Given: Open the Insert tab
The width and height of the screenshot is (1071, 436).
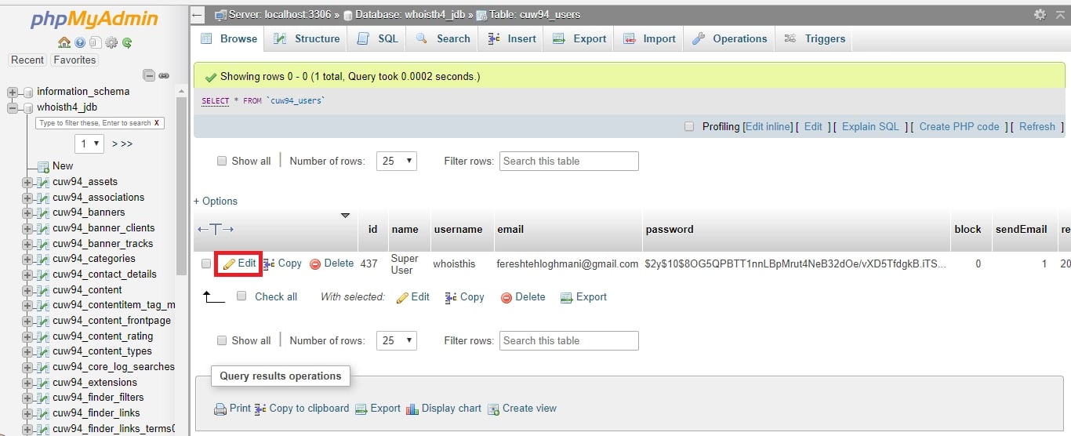Looking at the screenshot, I should pyautogui.click(x=512, y=38).
